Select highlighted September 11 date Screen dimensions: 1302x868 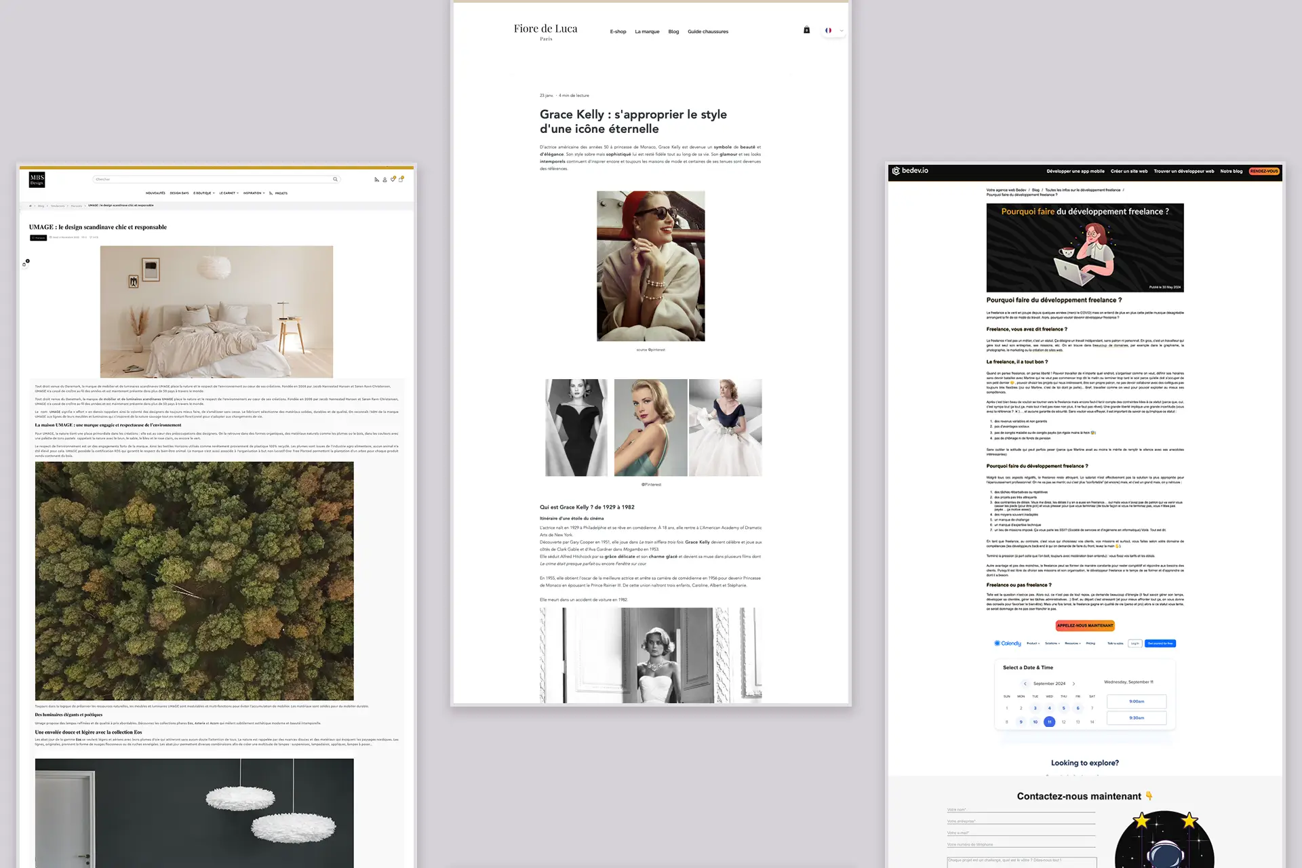point(1049,722)
